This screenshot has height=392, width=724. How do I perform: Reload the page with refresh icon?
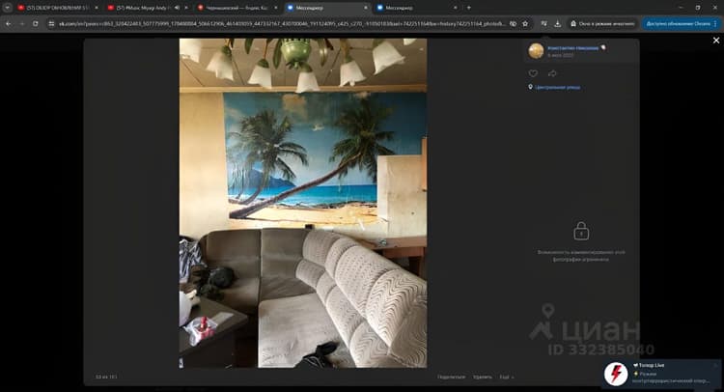click(36, 23)
